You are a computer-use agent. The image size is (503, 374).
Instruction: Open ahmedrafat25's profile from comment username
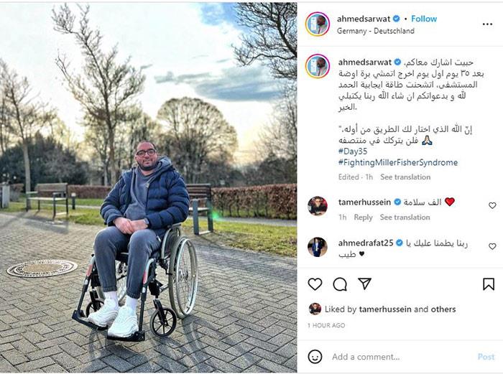(x=366, y=243)
